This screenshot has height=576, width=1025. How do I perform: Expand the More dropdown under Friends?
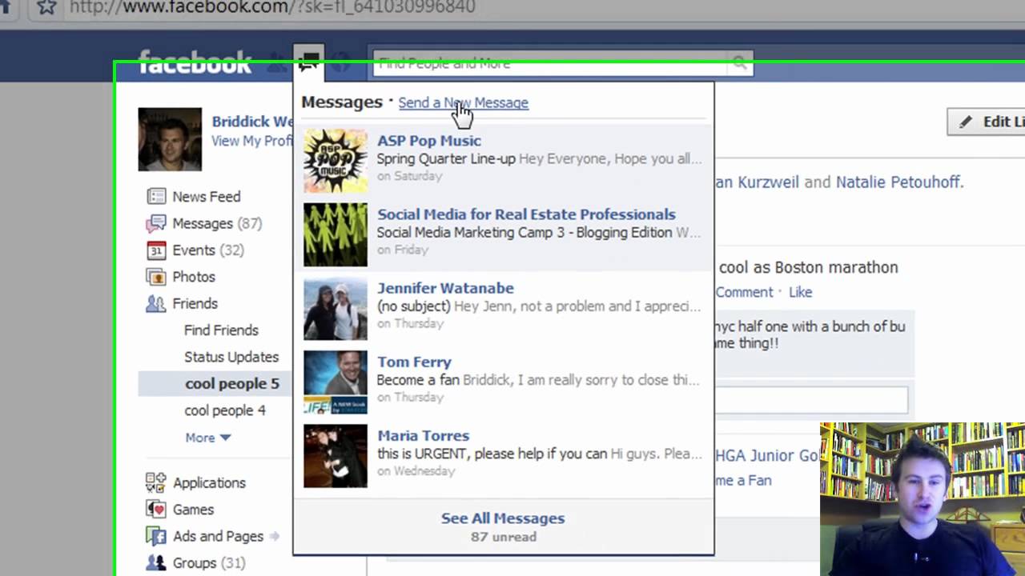[x=208, y=438]
